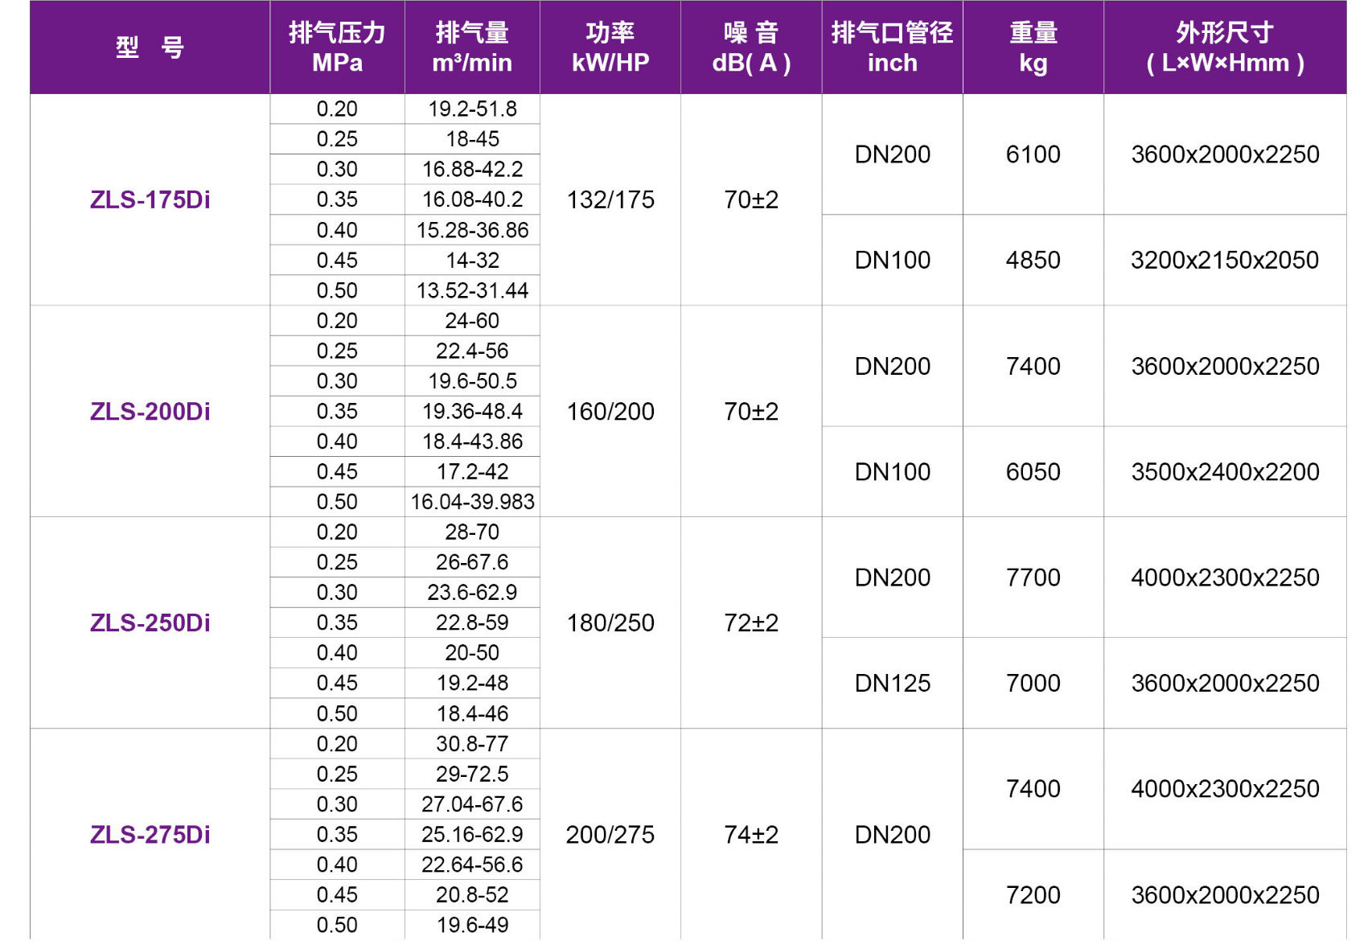The width and height of the screenshot is (1372, 941).
Task: Click the 17.2-42 flow value
Action: pyautogui.click(x=472, y=471)
